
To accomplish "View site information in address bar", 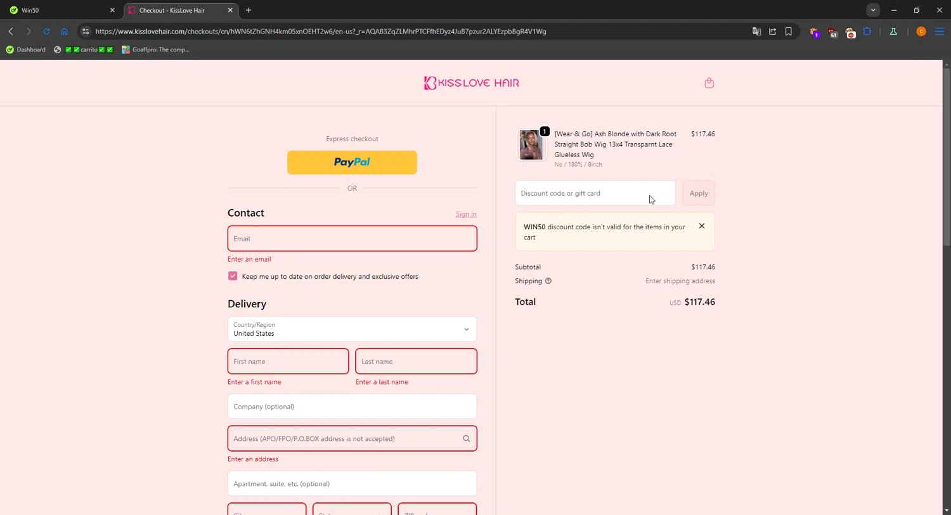I will click(x=86, y=31).
